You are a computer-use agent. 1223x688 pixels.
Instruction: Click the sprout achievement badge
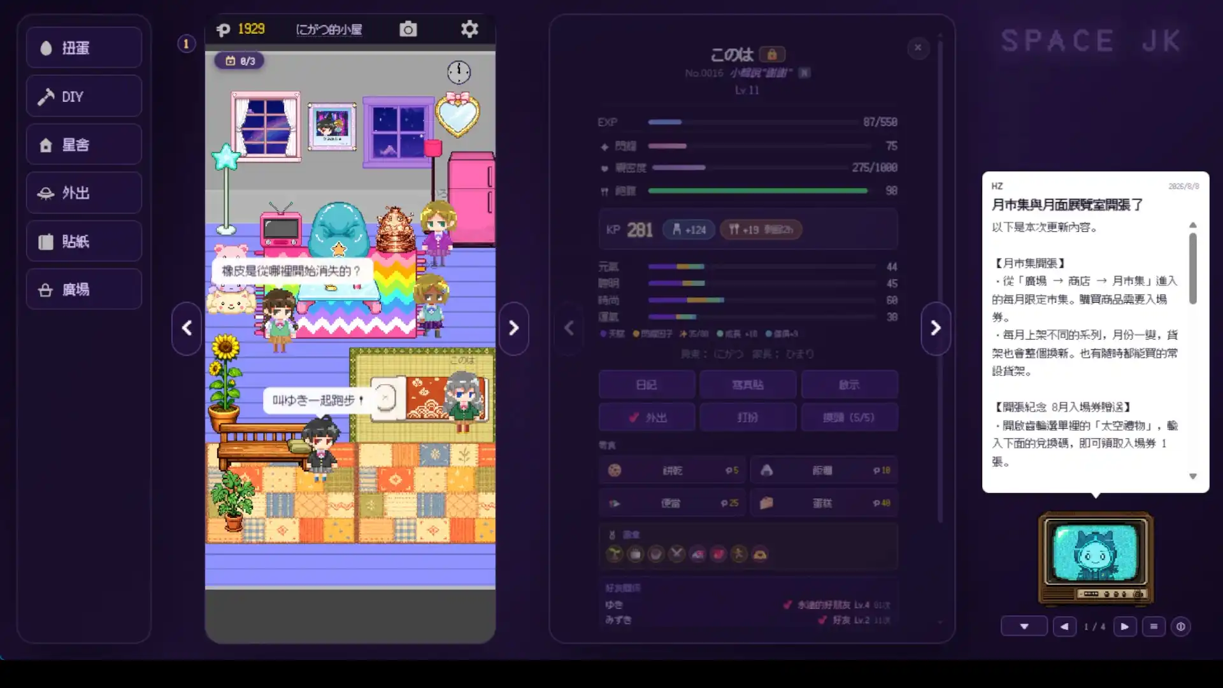[614, 554]
